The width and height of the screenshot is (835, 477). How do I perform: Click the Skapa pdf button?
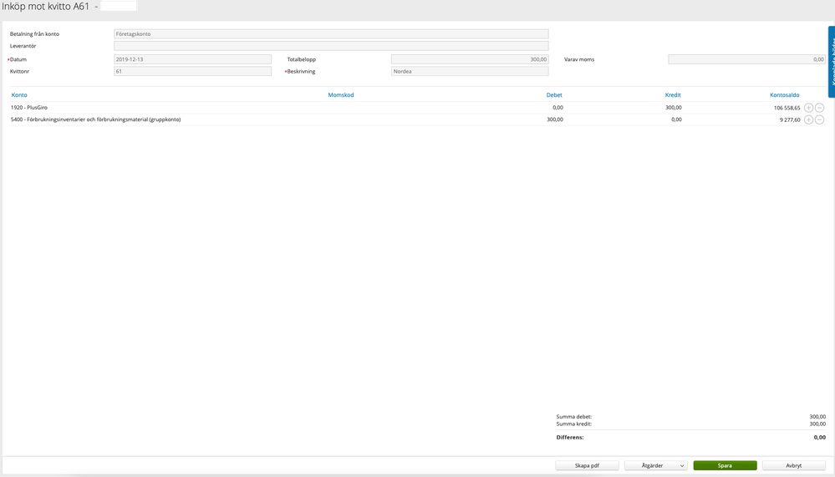[587, 465]
